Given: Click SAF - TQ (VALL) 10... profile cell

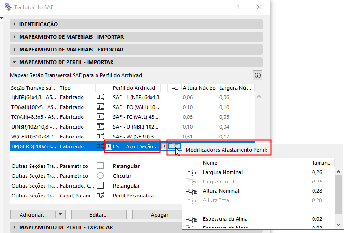Looking at the screenshot, I should (136, 107).
